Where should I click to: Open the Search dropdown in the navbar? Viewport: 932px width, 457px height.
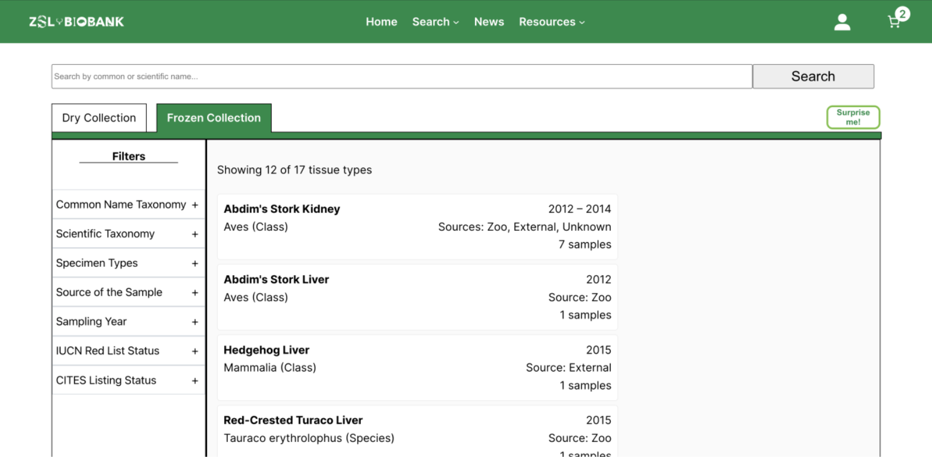point(435,22)
